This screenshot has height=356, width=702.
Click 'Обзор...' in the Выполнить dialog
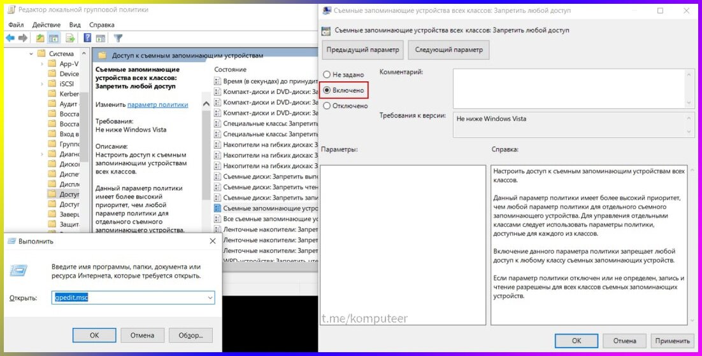click(190, 335)
